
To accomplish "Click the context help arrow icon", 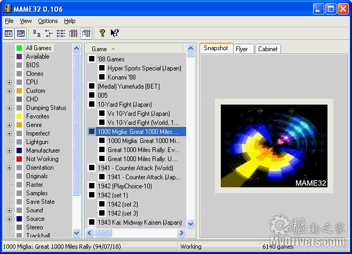I will [x=115, y=33].
